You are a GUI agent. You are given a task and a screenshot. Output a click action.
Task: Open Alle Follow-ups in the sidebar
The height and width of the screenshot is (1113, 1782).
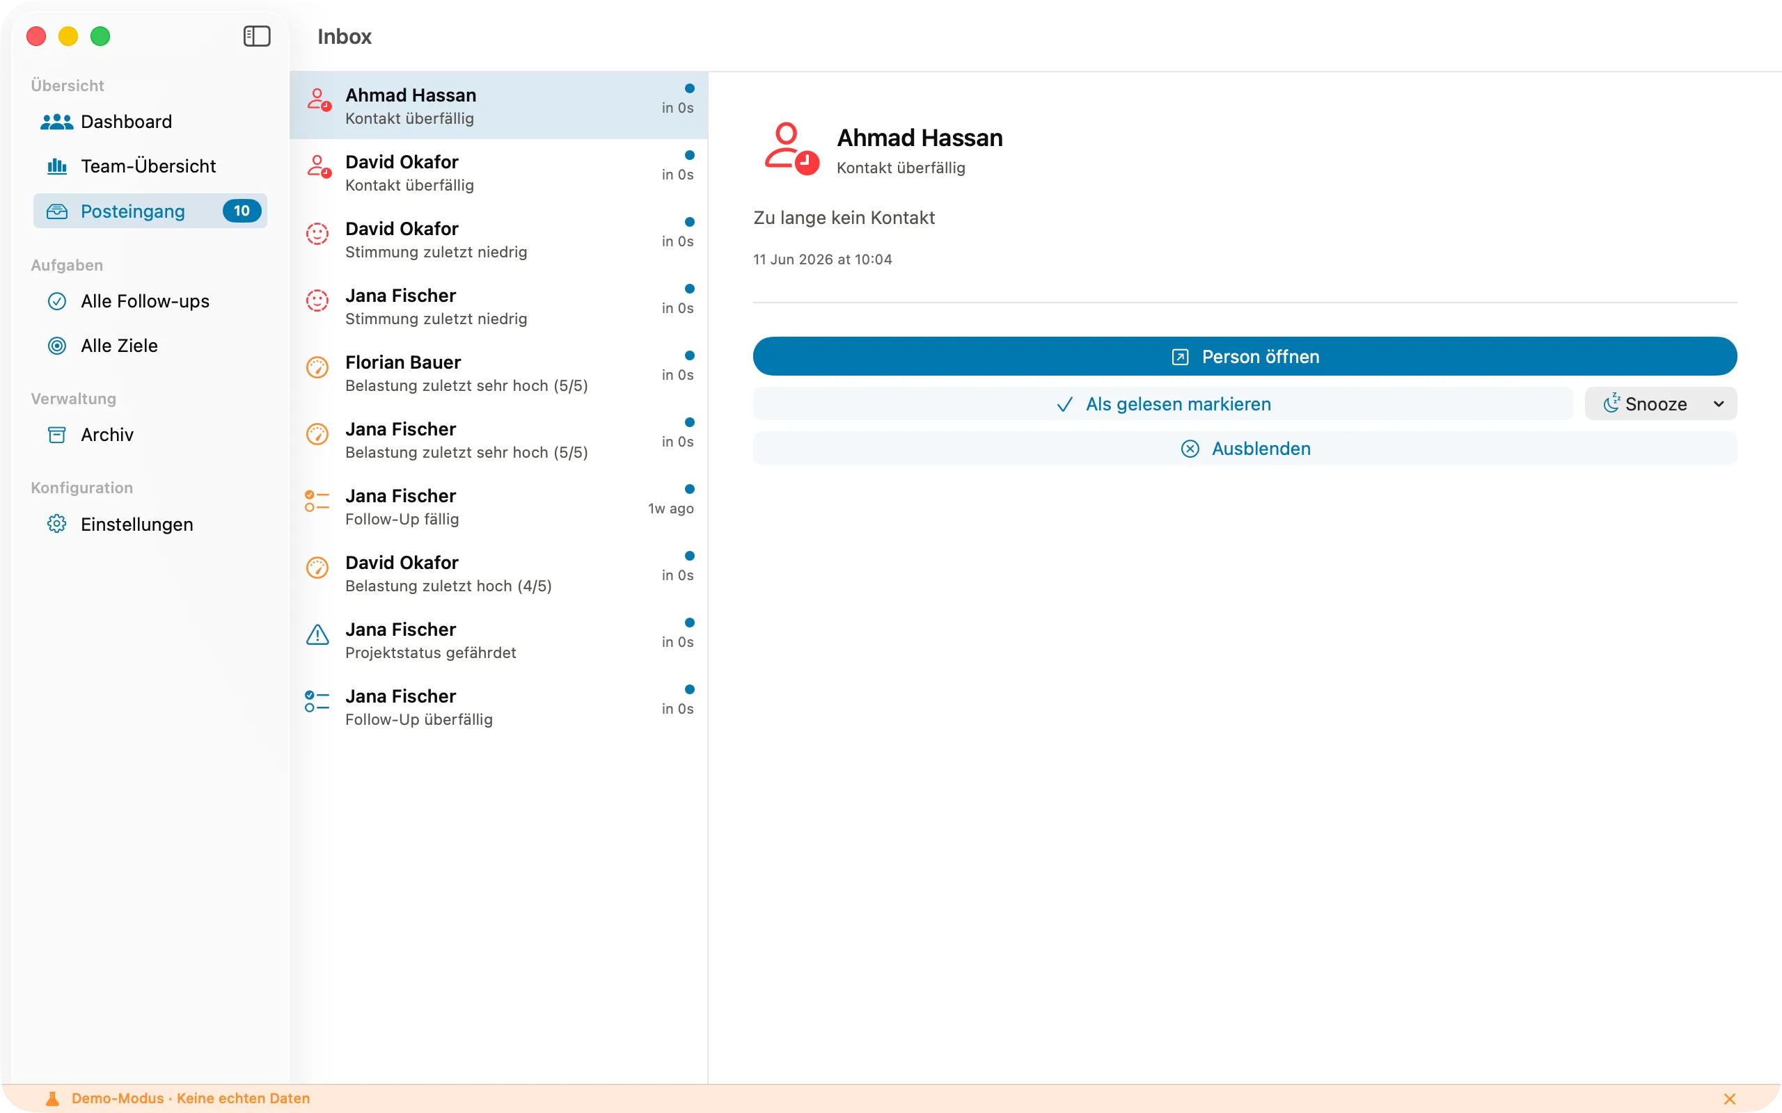150,301
